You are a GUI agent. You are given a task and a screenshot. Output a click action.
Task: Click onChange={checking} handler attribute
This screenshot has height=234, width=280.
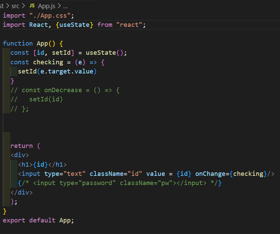[231, 174]
